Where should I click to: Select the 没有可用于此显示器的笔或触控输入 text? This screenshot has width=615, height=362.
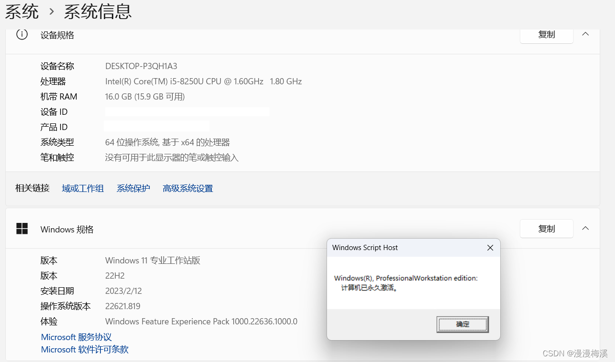(172, 158)
